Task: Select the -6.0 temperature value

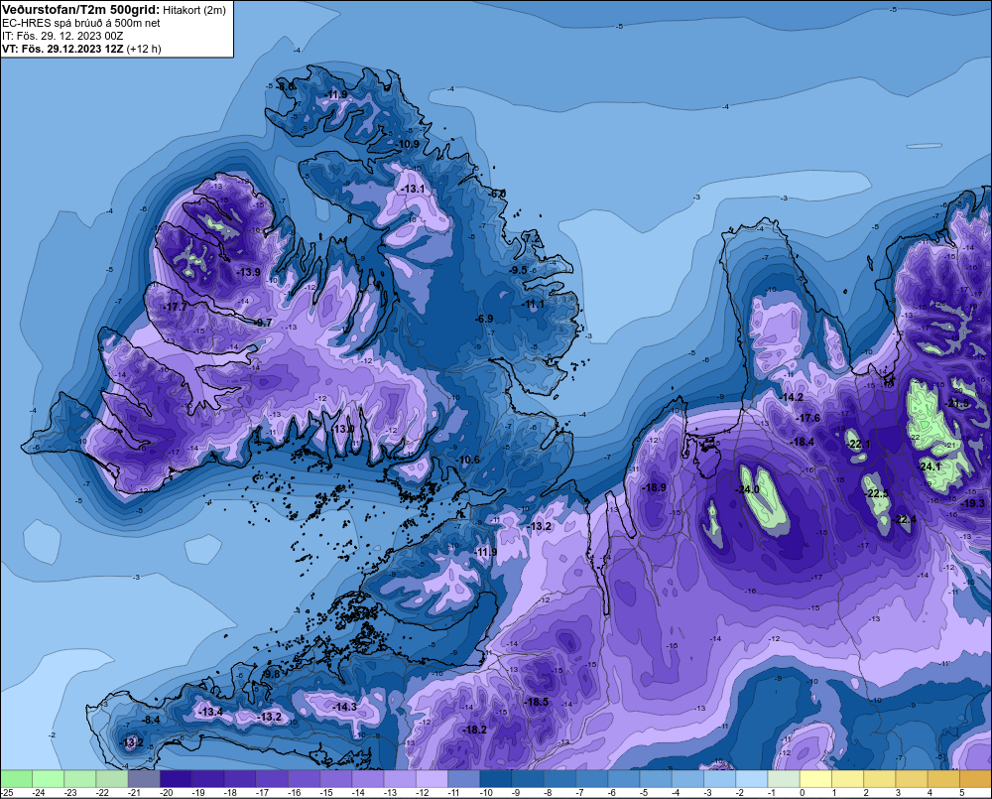Action: point(498,194)
